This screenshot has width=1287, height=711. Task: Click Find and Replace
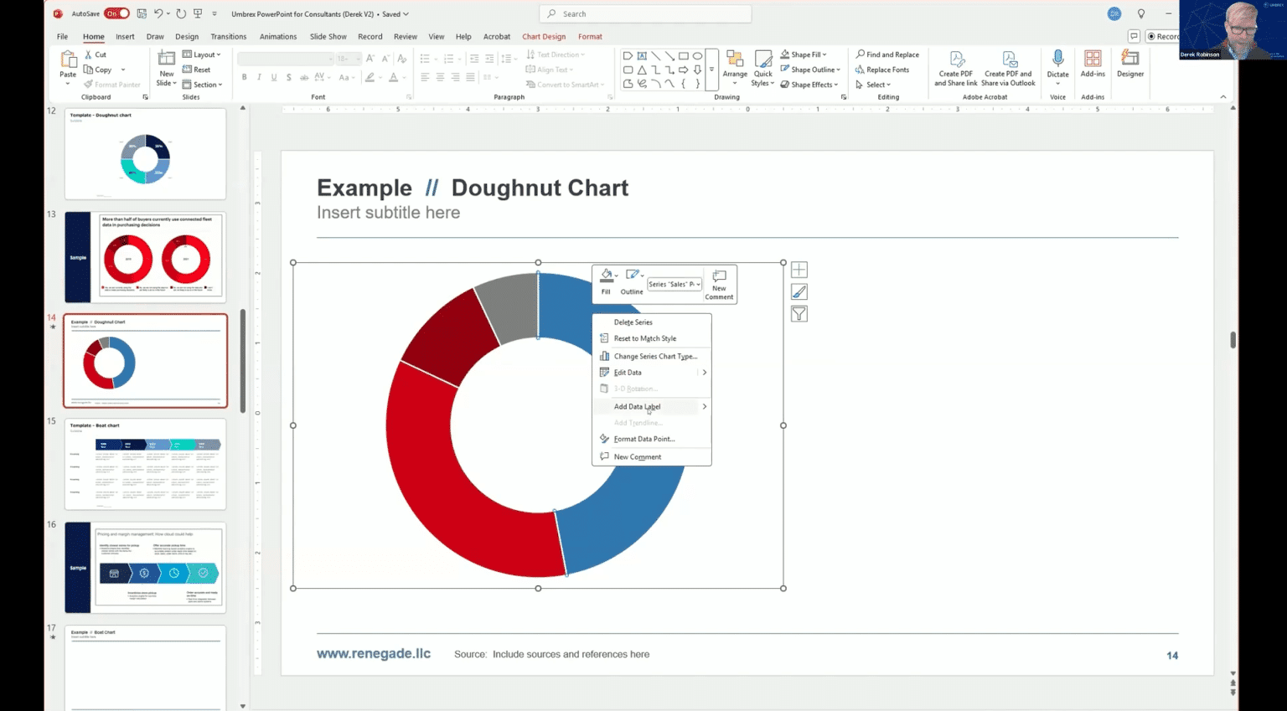887,54
